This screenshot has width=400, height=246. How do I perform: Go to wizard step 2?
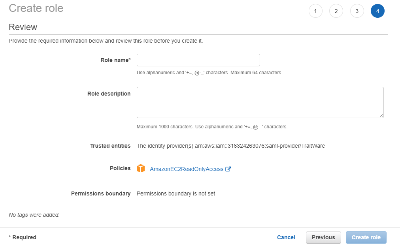[x=336, y=11]
